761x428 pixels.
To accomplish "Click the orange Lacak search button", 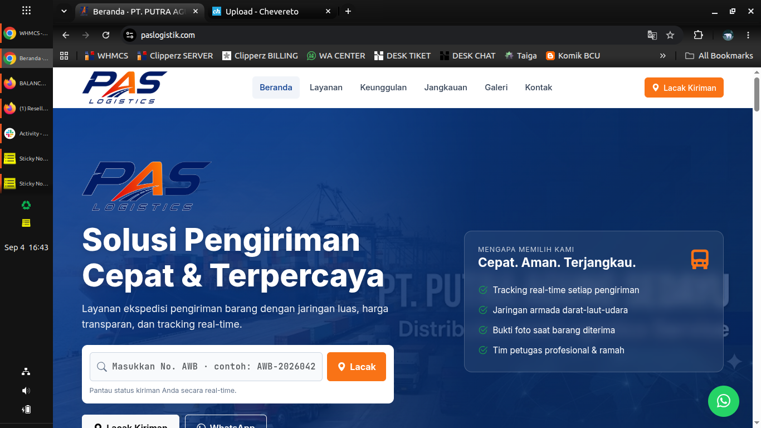I will (357, 367).
